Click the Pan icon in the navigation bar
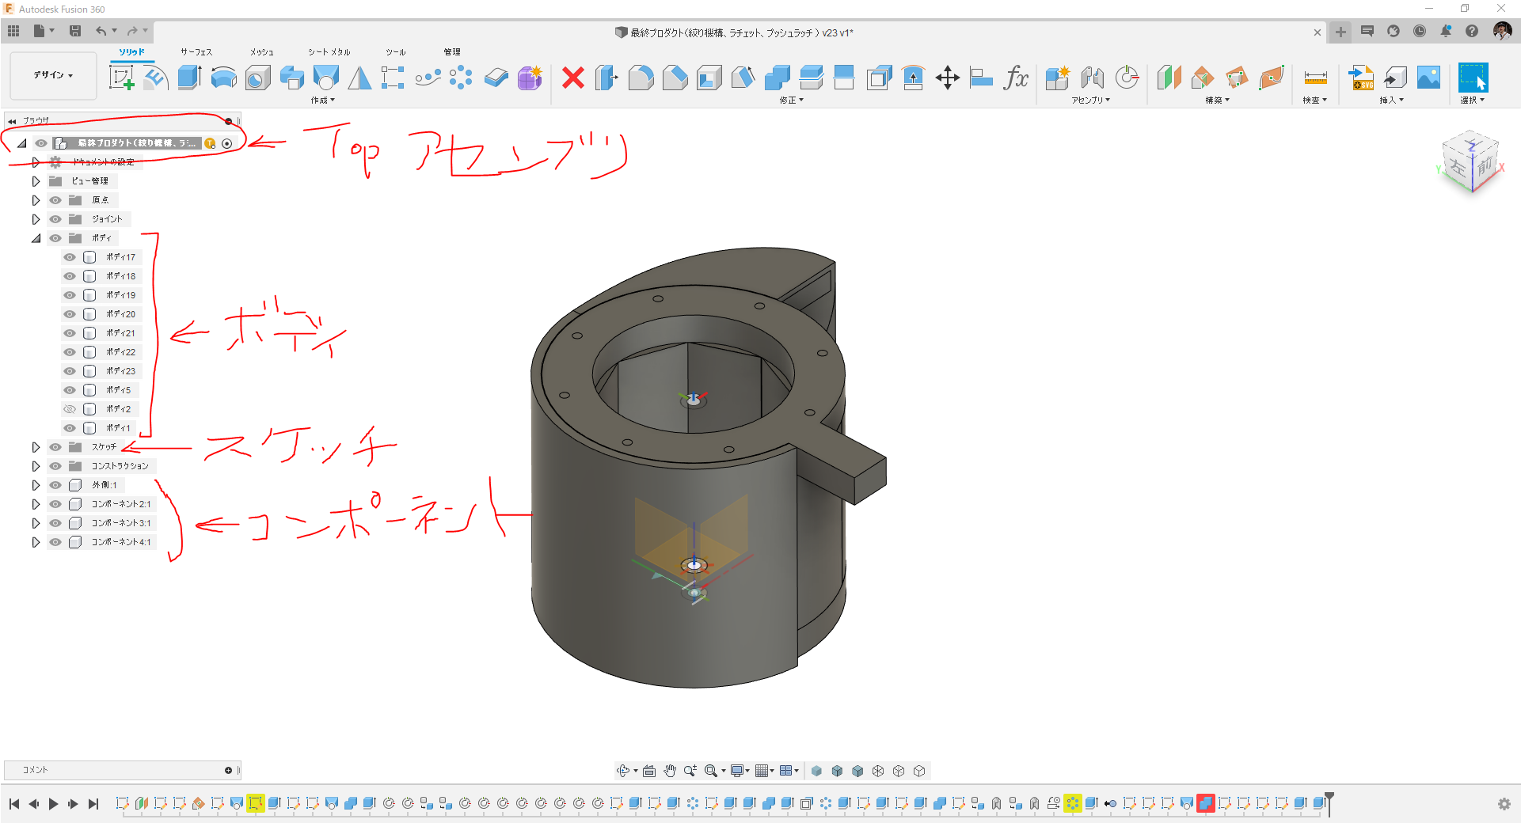This screenshot has width=1521, height=823. (x=669, y=770)
